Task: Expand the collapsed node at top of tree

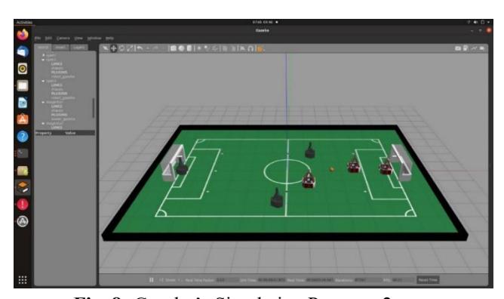Action: (x=44, y=55)
